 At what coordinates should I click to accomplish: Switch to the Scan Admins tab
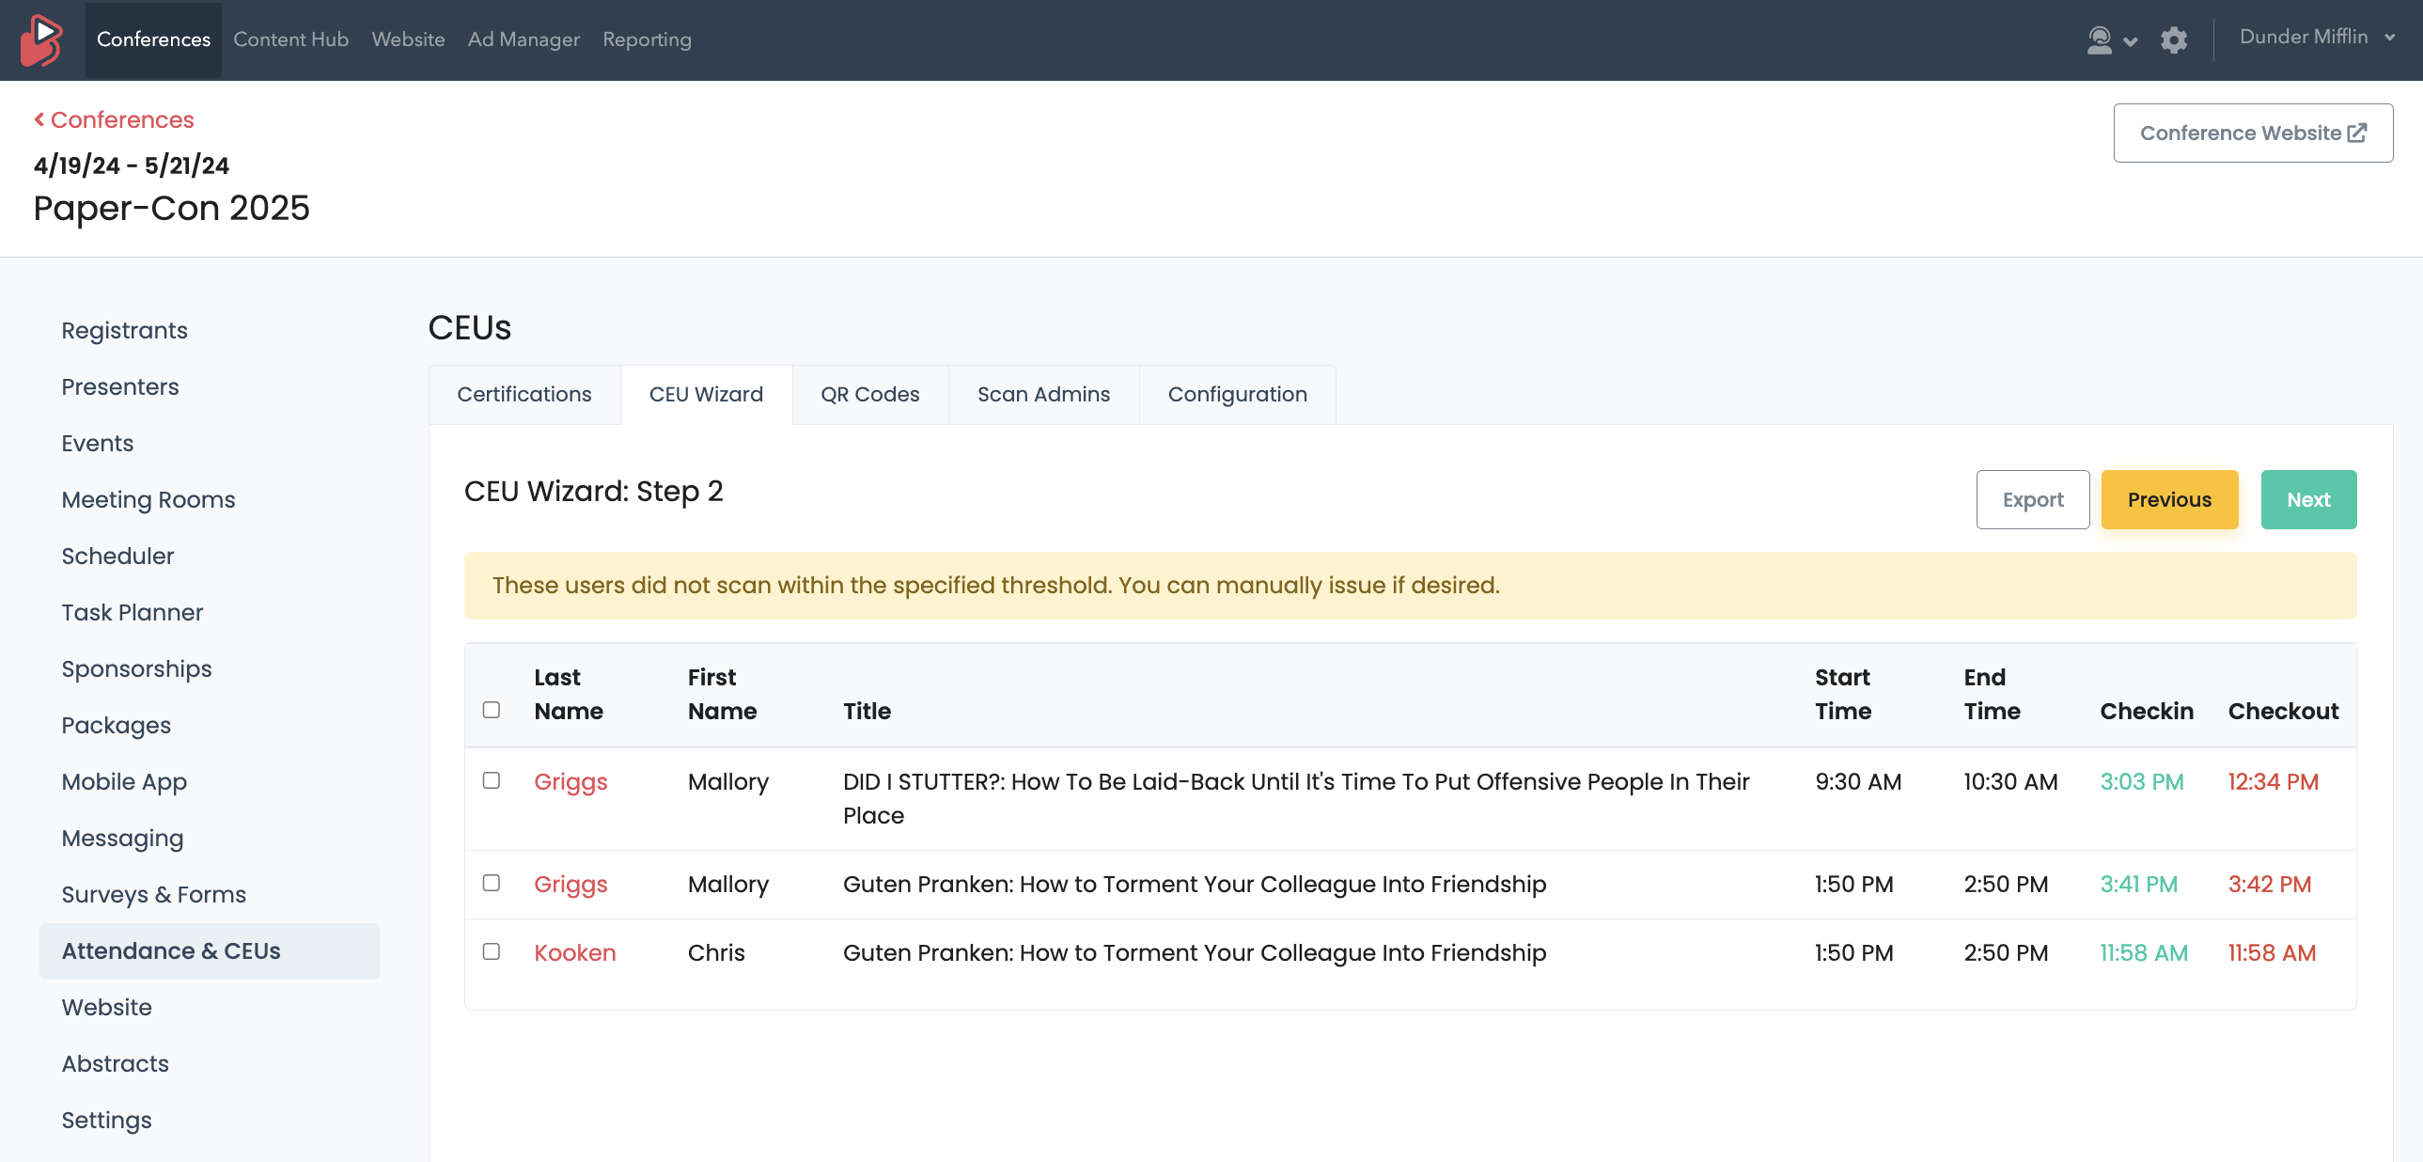[1043, 394]
